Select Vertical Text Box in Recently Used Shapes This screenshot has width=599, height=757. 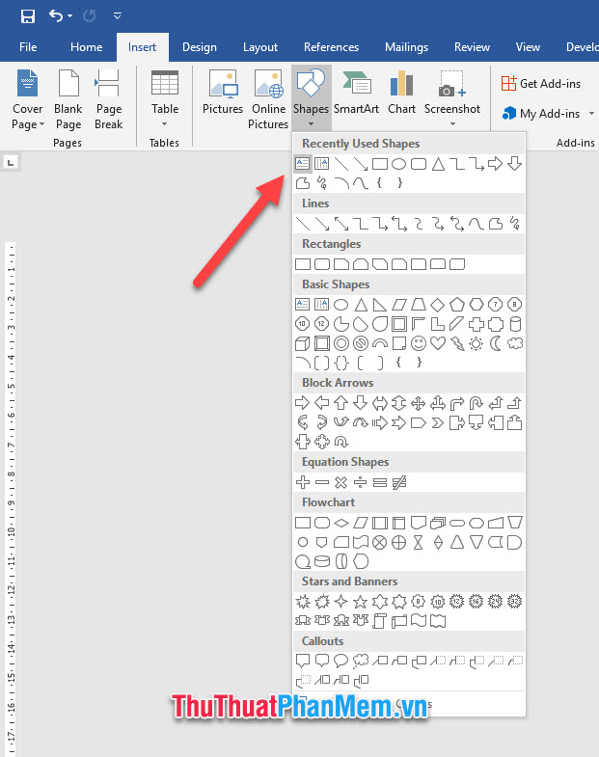[x=322, y=164]
